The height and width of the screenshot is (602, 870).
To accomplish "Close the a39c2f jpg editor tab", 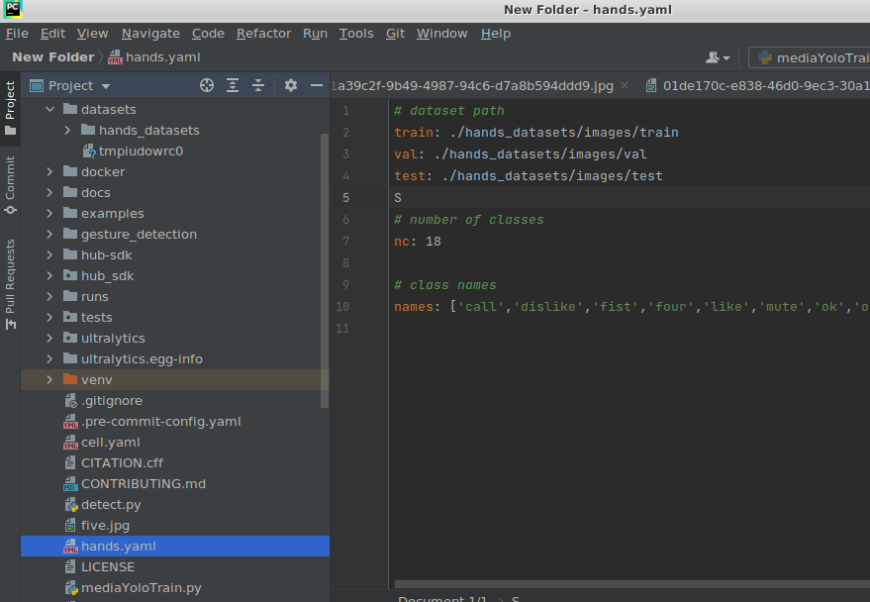I will [625, 85].
